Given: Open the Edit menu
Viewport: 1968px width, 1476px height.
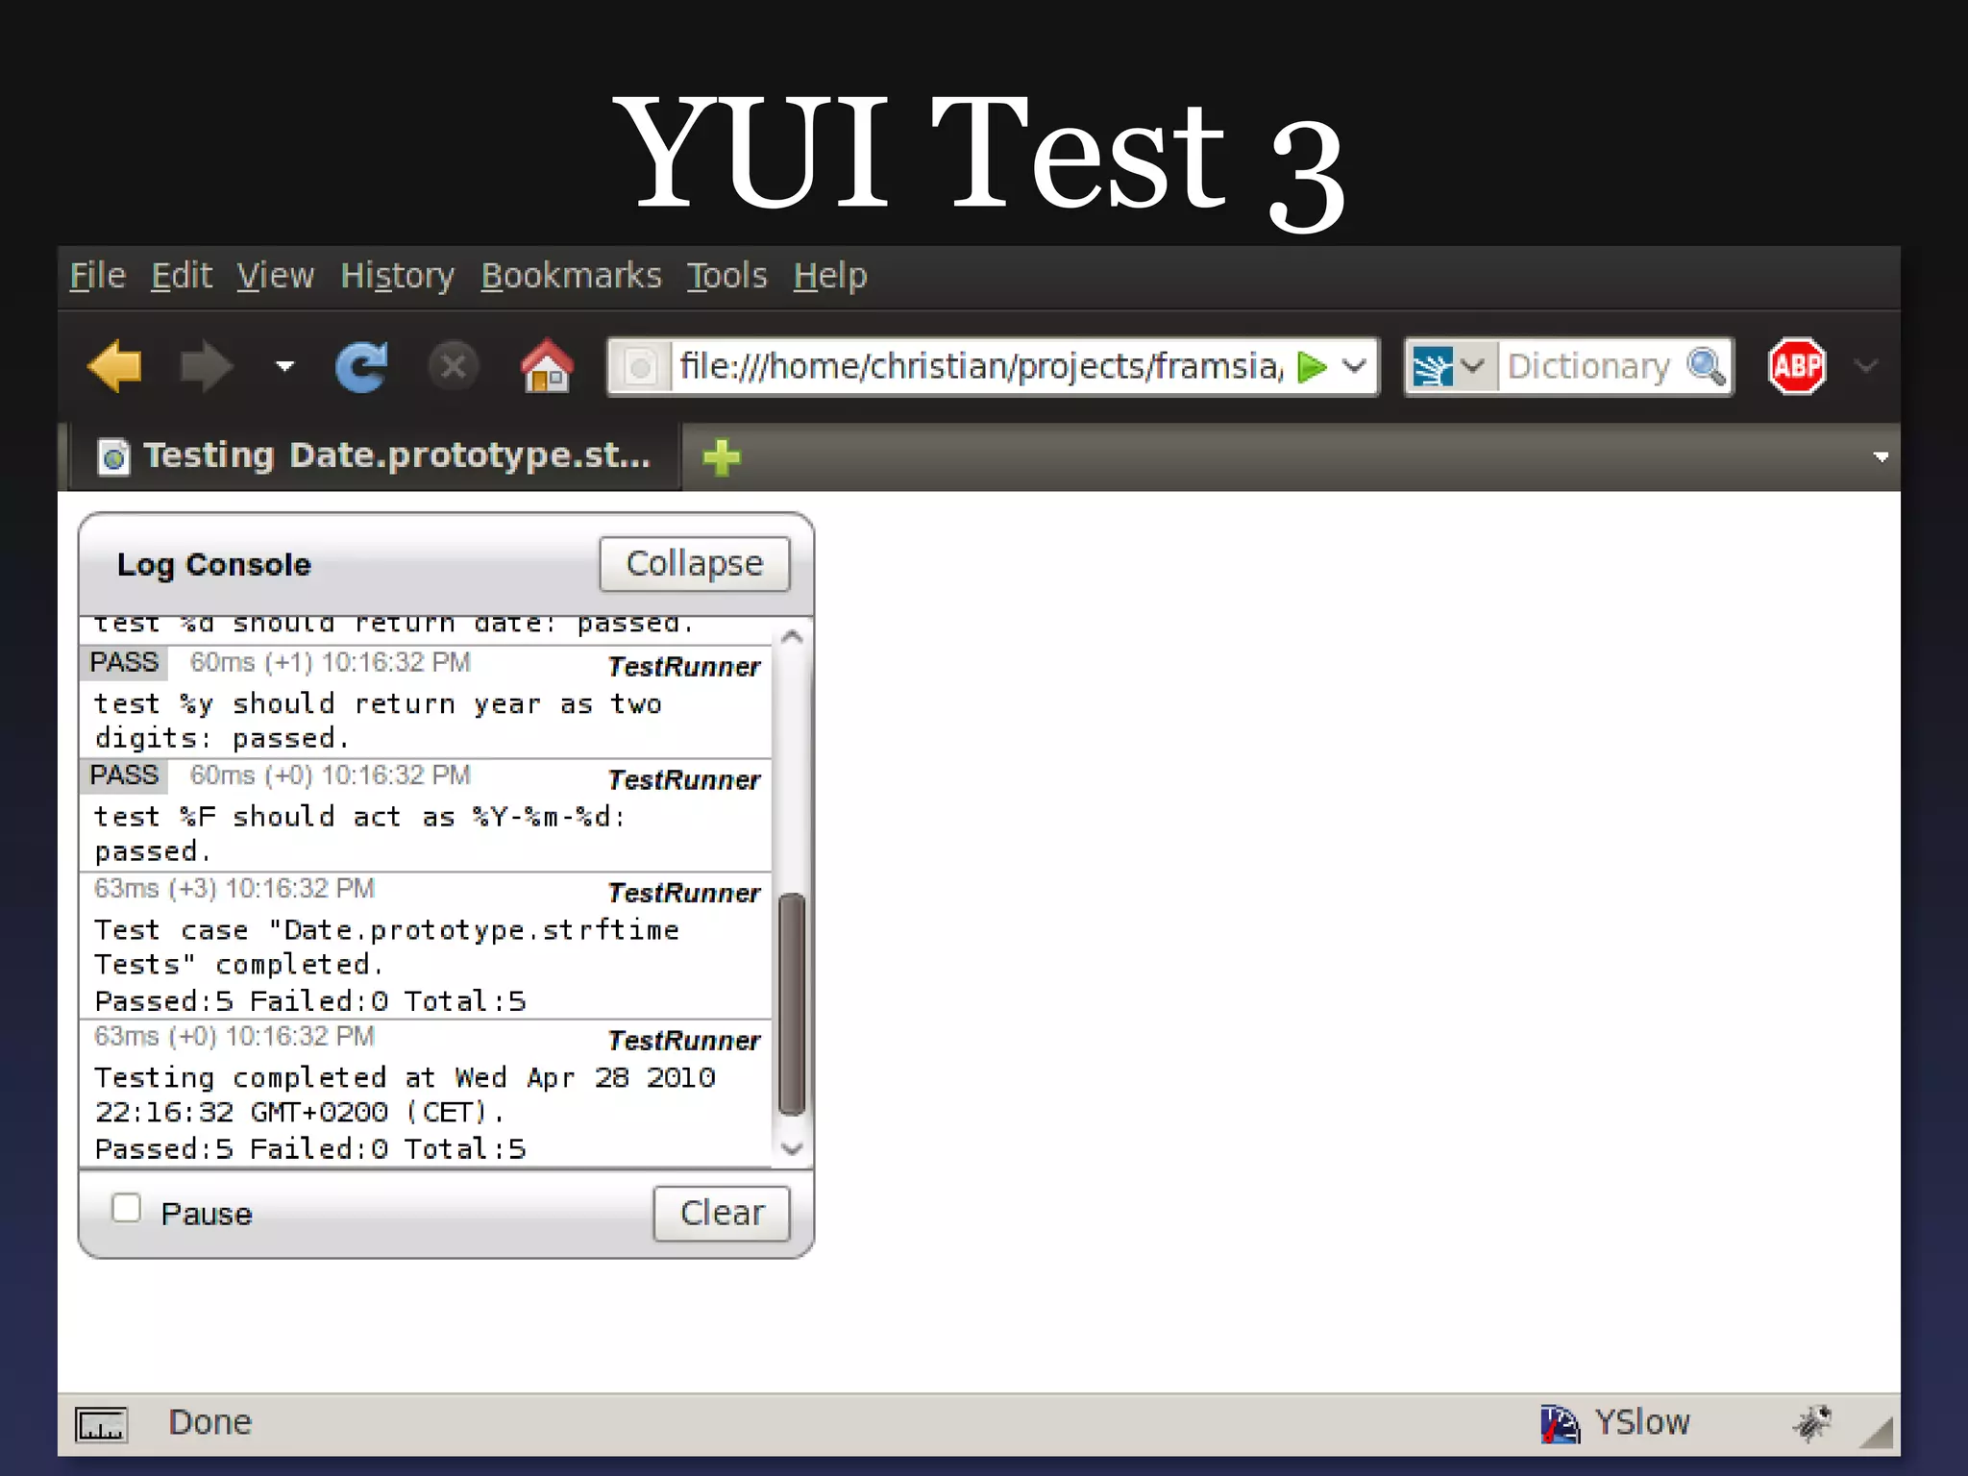Looking at the screenshot, I should (x=182, y=276).
